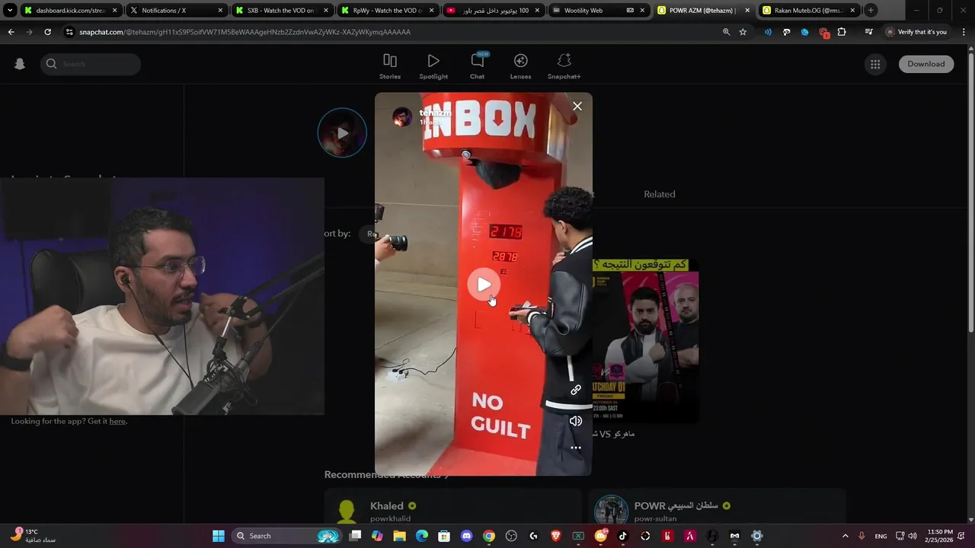975x548 pixels.
Task: Click the tehazm username on the snap
Action: (x=435, y=113)
